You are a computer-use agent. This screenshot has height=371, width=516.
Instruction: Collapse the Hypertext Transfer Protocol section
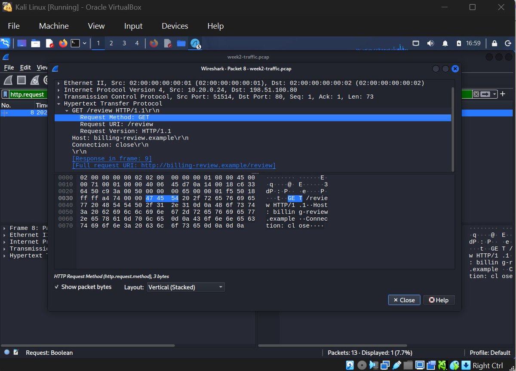(59, 104)
